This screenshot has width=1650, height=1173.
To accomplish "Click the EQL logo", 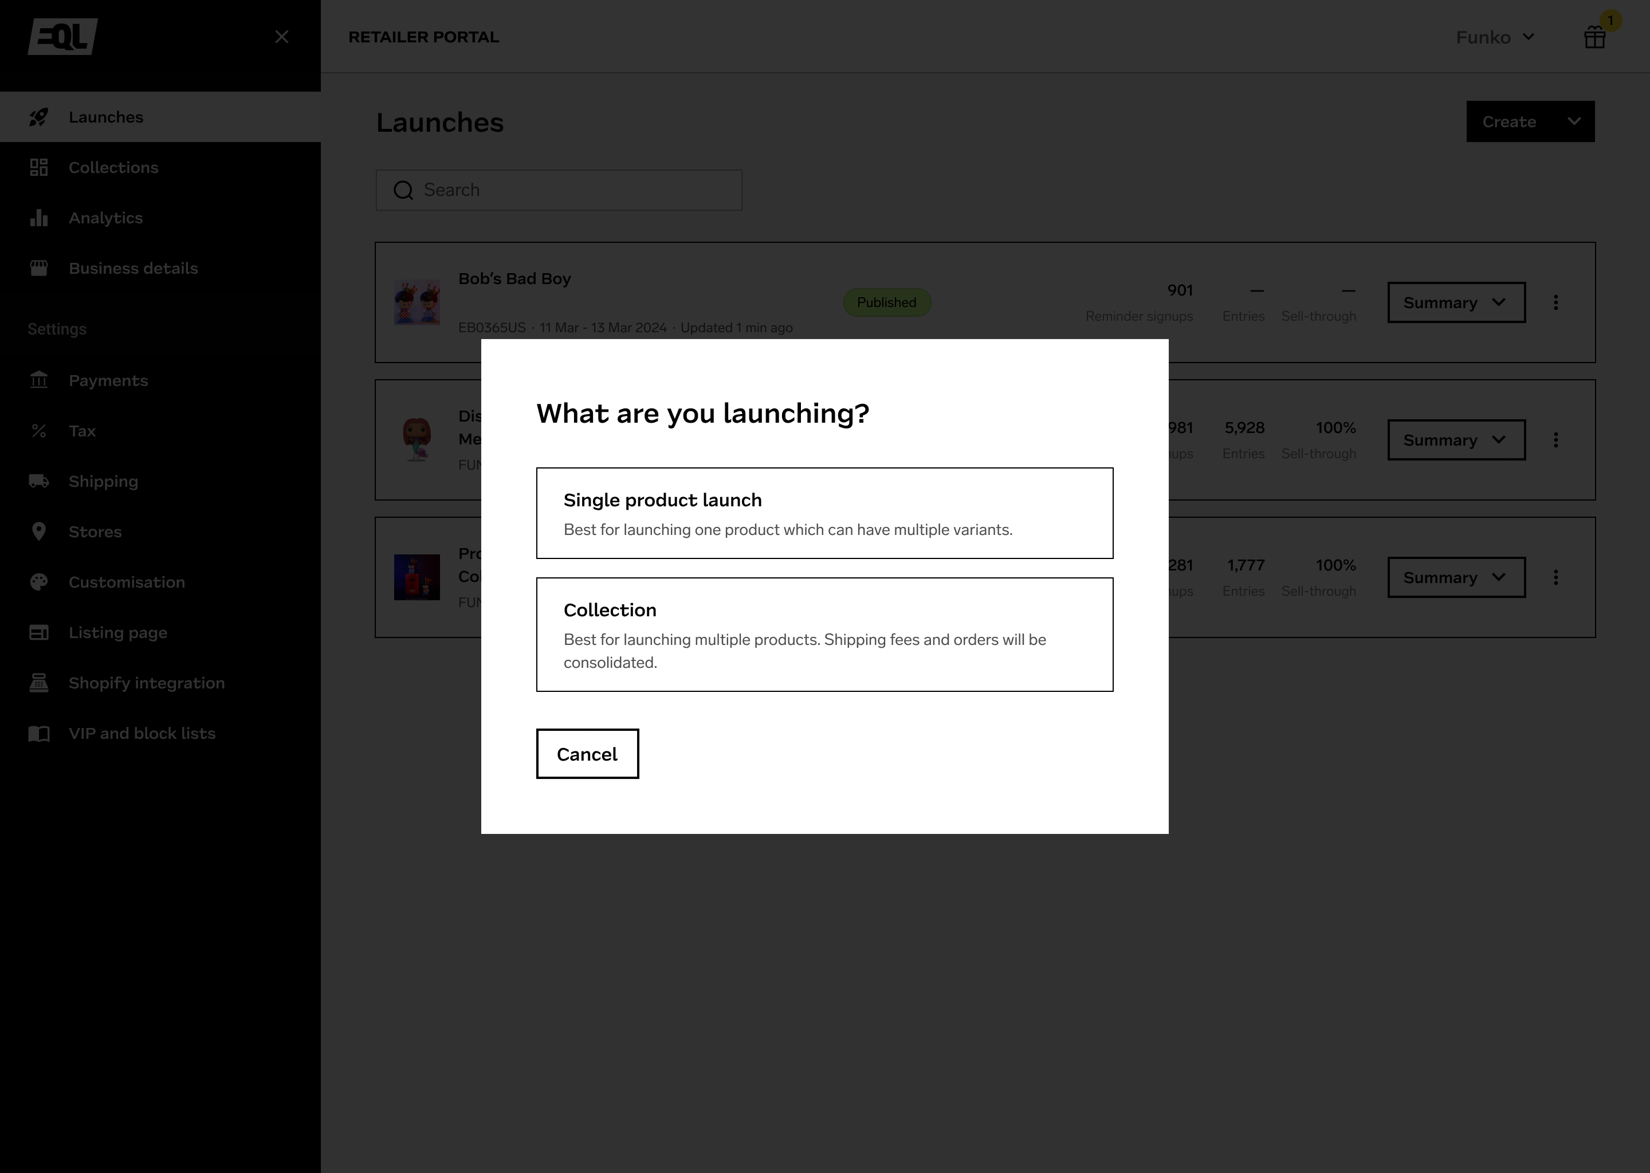I will 63,36.
